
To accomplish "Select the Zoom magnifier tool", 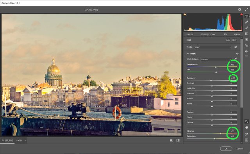I will [x=246, y=122].
